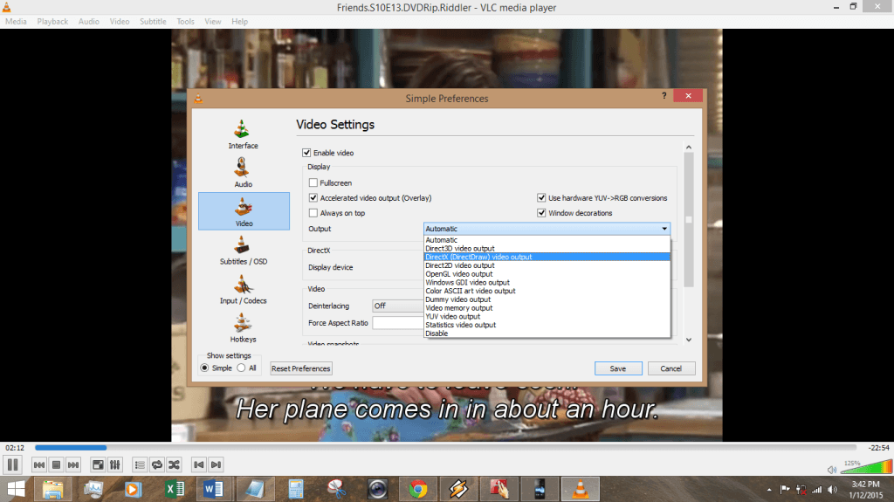Open the View menu

[213, 22]
